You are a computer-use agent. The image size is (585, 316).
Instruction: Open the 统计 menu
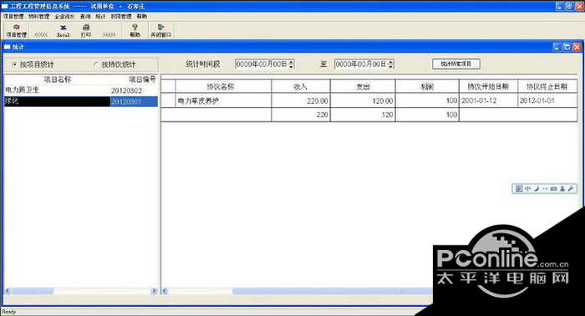click(101, 17)
